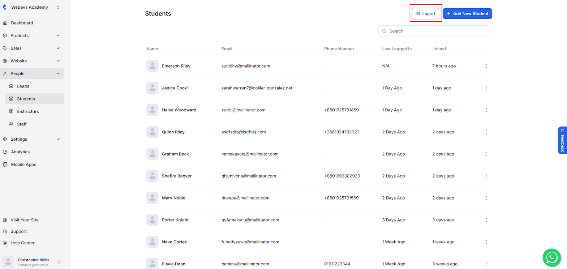Viewport: 567px width, 269px height.
Task: Click the Email column header
Action: 227,49
